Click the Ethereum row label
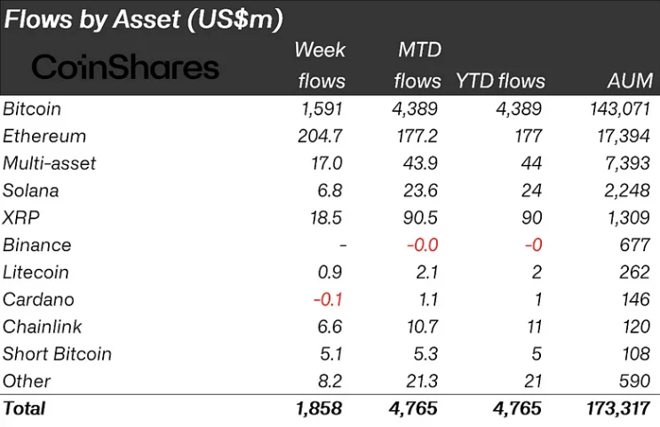This screenshot has width=660, height=427. tap(44, 137)
